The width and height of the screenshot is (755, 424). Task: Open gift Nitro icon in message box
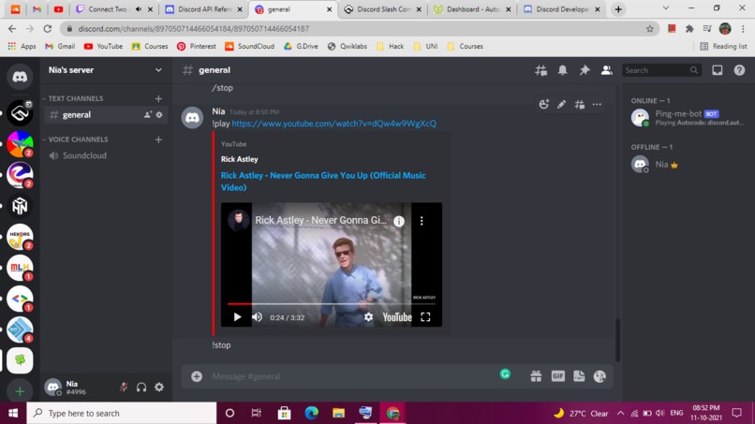(536, 376)
